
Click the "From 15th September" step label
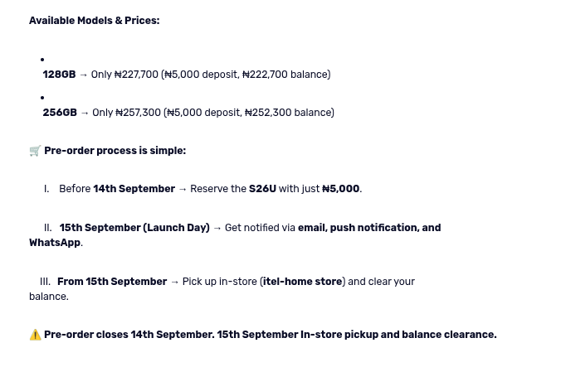pyautogui.click(x=112, y=282)
